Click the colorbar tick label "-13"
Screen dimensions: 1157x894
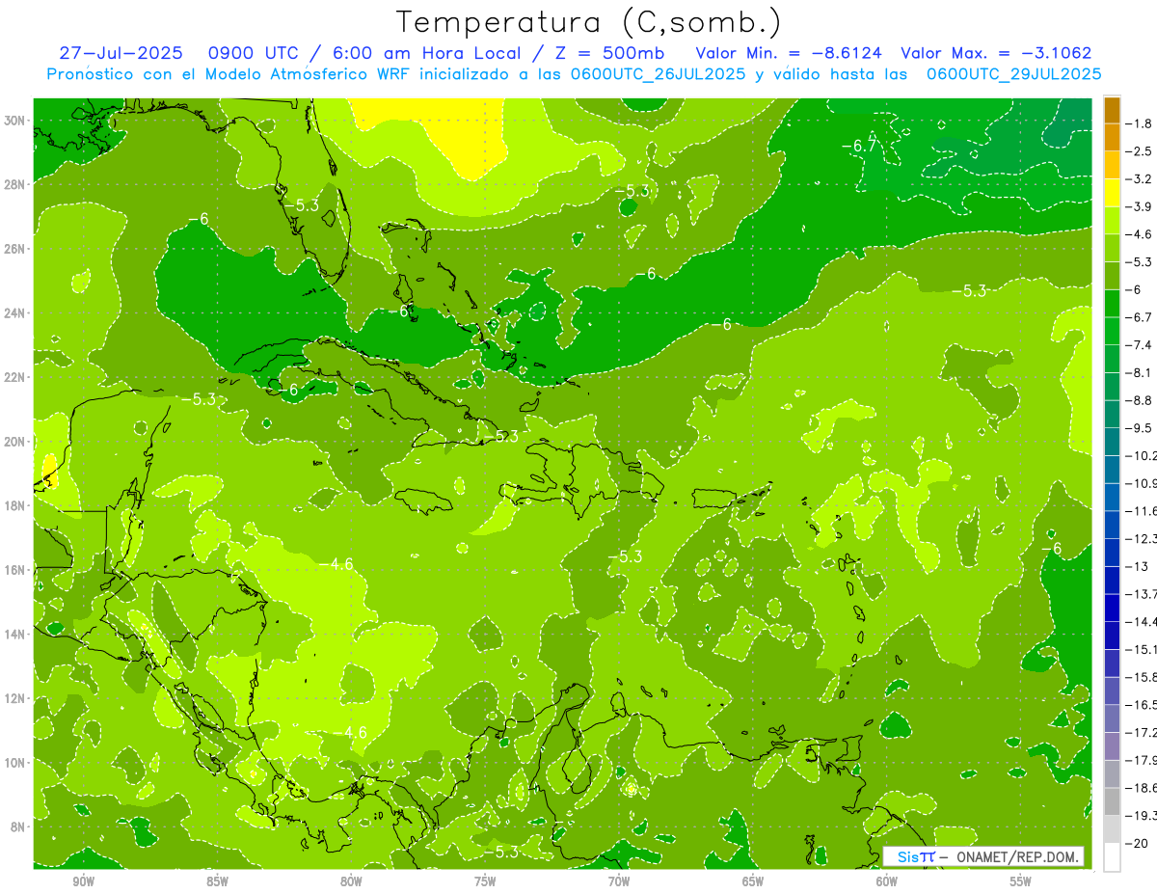coord(1137,566)
